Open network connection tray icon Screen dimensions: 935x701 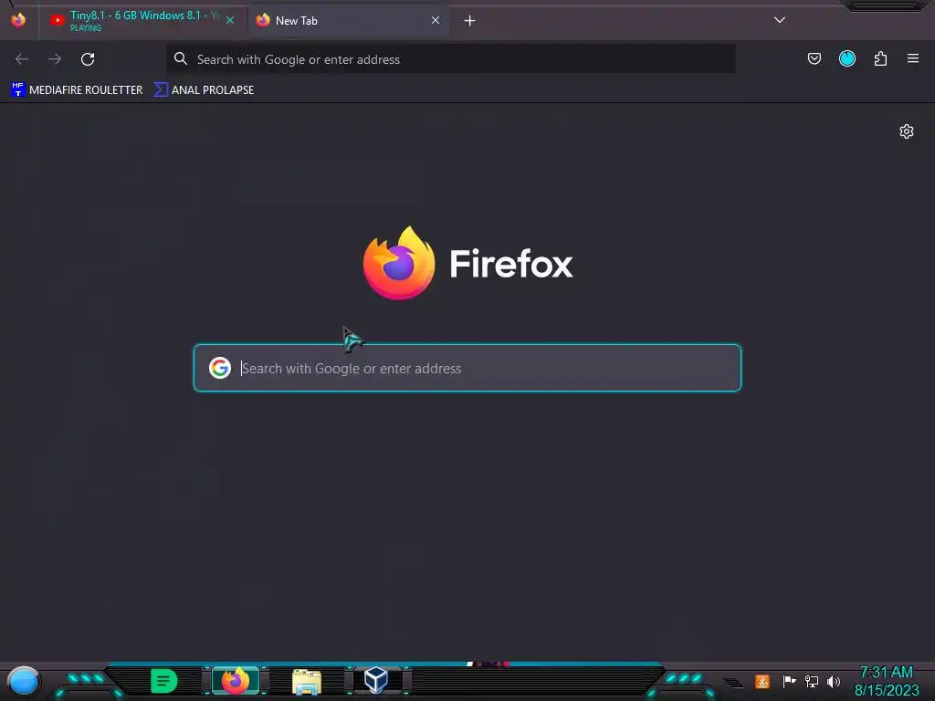[x=812, y=681]
